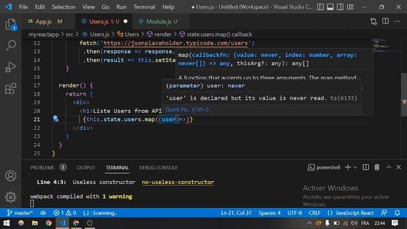
Task: Expand the render breadcrumb symbol
Action: click(x=163, y=34)
